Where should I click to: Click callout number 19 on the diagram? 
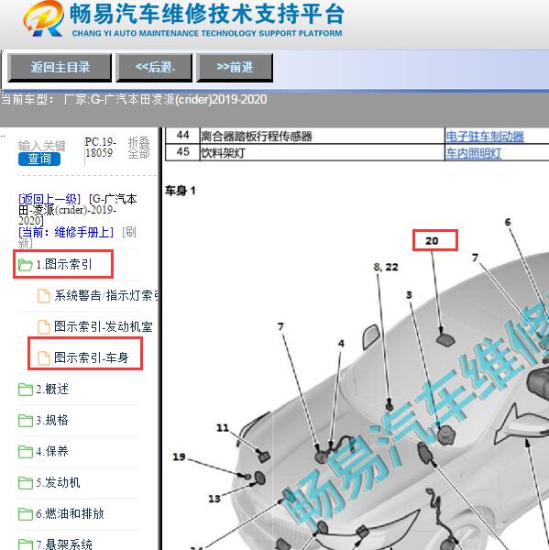click(x=179, y=457)
